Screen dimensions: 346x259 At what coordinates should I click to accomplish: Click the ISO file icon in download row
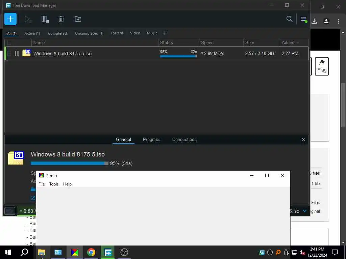[26, 53]
